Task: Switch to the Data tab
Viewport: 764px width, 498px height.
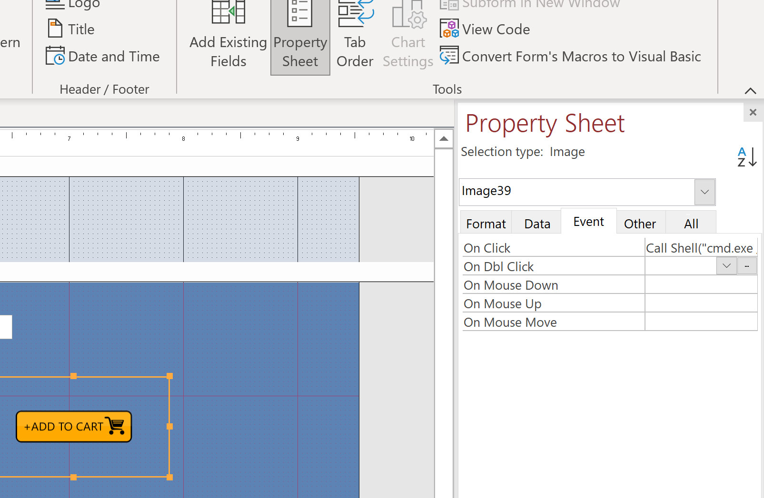Action: [x=537, y=224]
